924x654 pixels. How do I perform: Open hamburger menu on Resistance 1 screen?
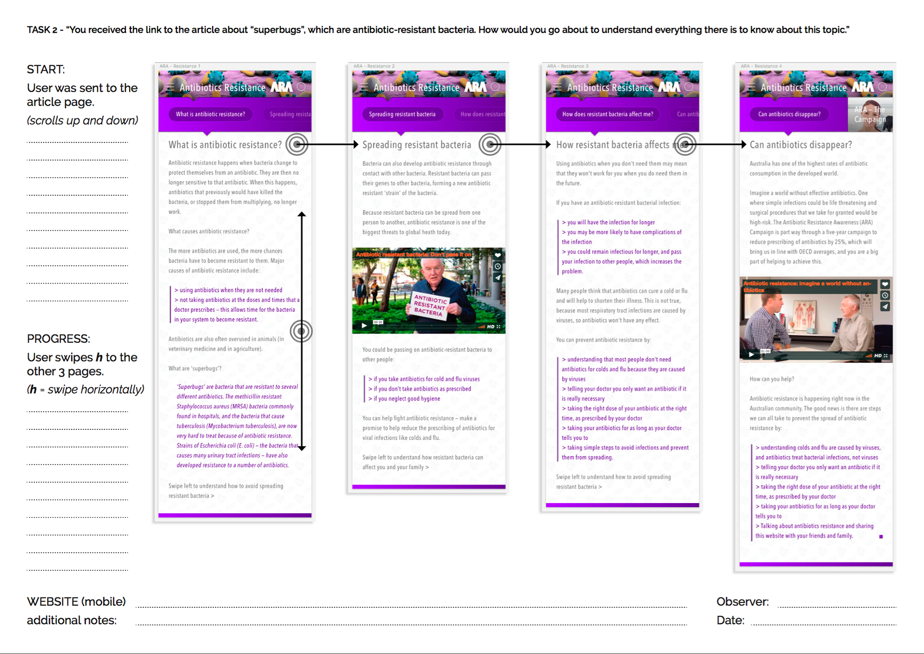[x=170, y=88]
